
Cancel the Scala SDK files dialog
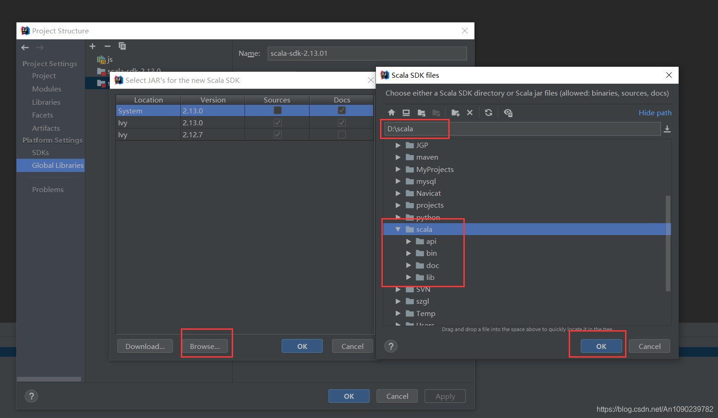(649, 346)
